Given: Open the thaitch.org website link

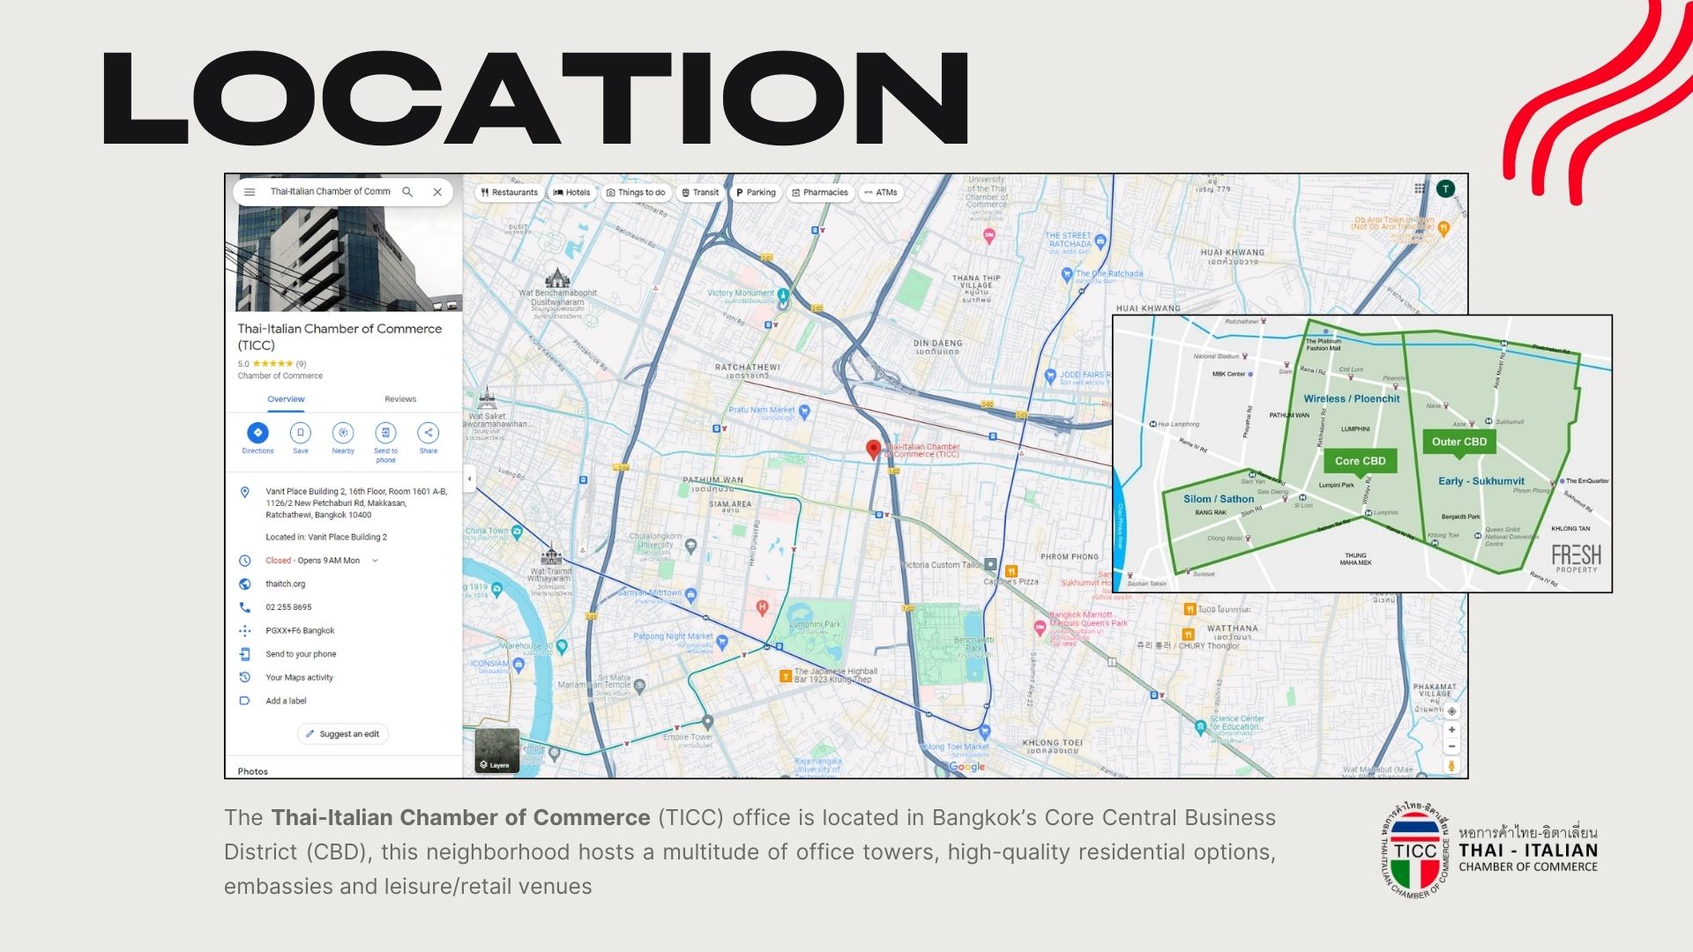Looking at the screenshot, I should click(x=286, y=584).
